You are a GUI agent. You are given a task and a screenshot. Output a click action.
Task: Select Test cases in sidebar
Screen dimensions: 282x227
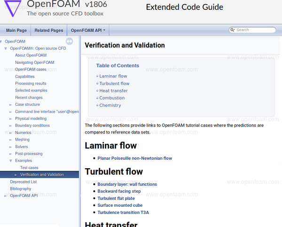tap(29, 168)
